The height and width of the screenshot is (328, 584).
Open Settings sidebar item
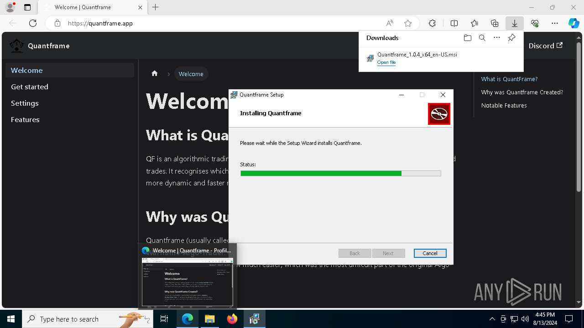tap(70, 103)
